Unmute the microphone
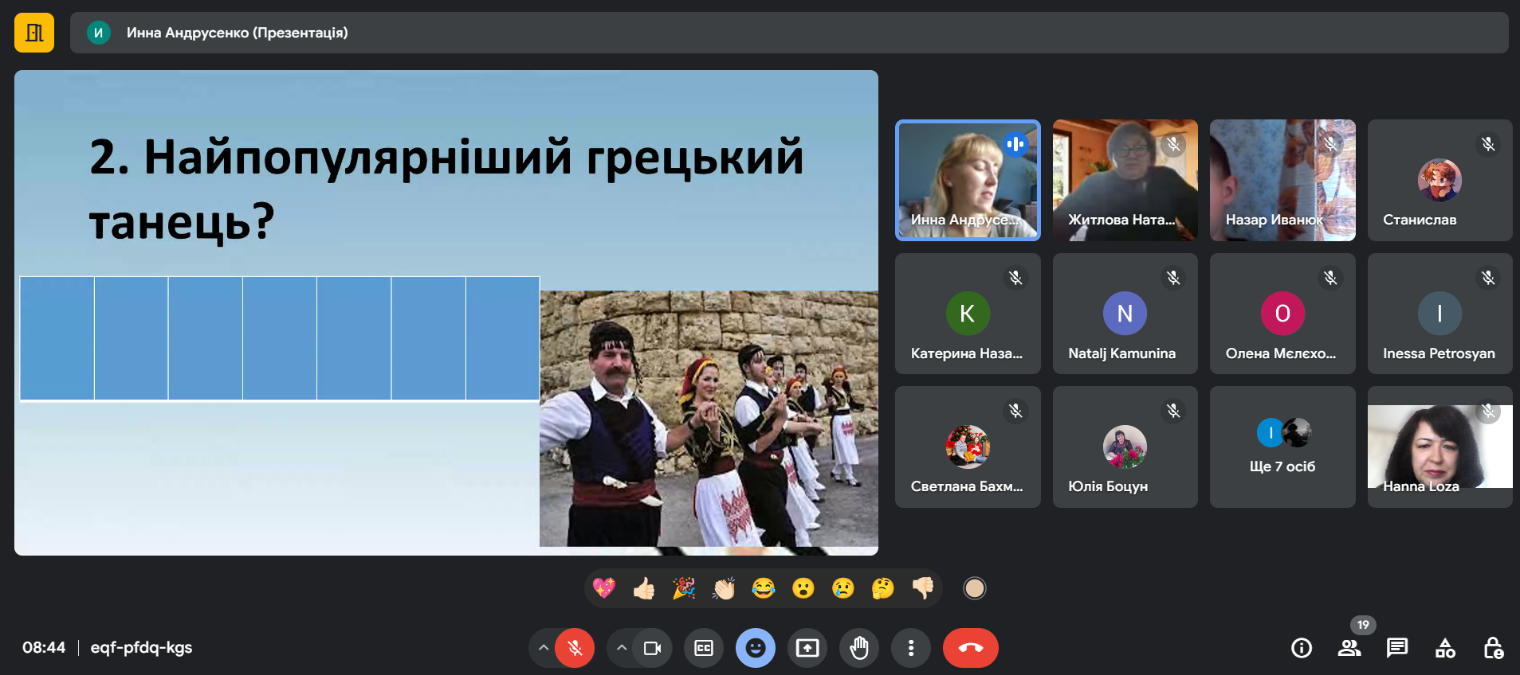The width and height of the screenshot is (1520, 675). coord(575,648)
